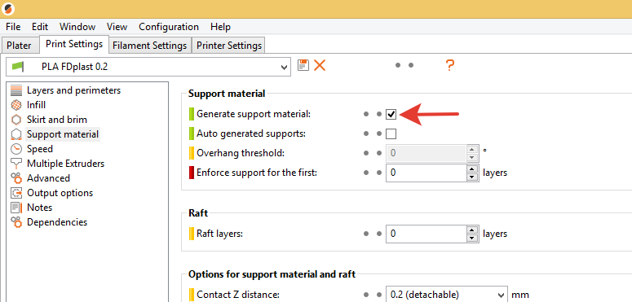Decrease Enforce support layers with down arrow
The width and height of the screenshot is (632, 302).
pos(472,177)
